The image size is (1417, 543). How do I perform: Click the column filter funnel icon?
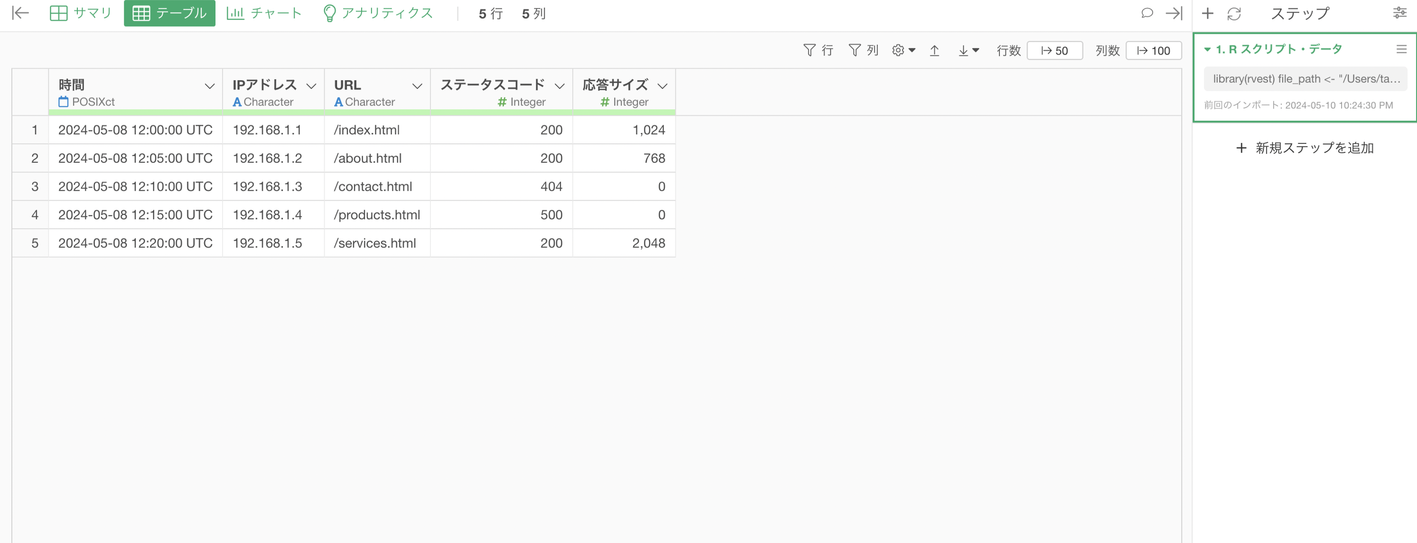point(854,51)
